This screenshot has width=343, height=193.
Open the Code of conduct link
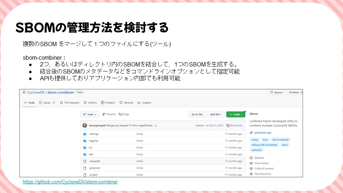[x=264, y=168]
